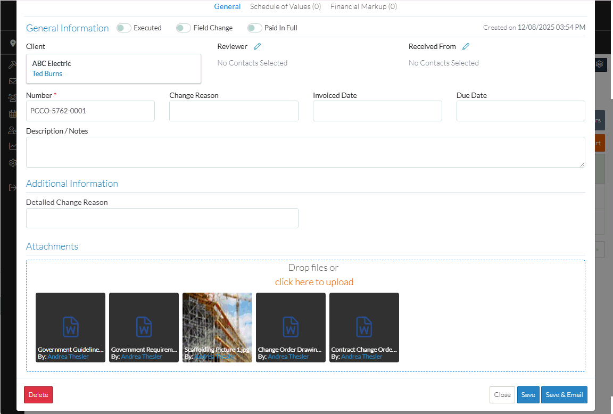Click the gear icon at top right
This screenshot has height=414, width=613.
pyautogui.click(x=599, y=64)
